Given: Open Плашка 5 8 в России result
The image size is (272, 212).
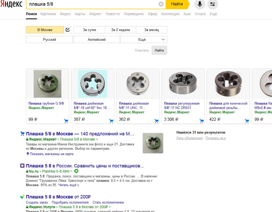Looking at the screenshot, I should click(85, 166).
